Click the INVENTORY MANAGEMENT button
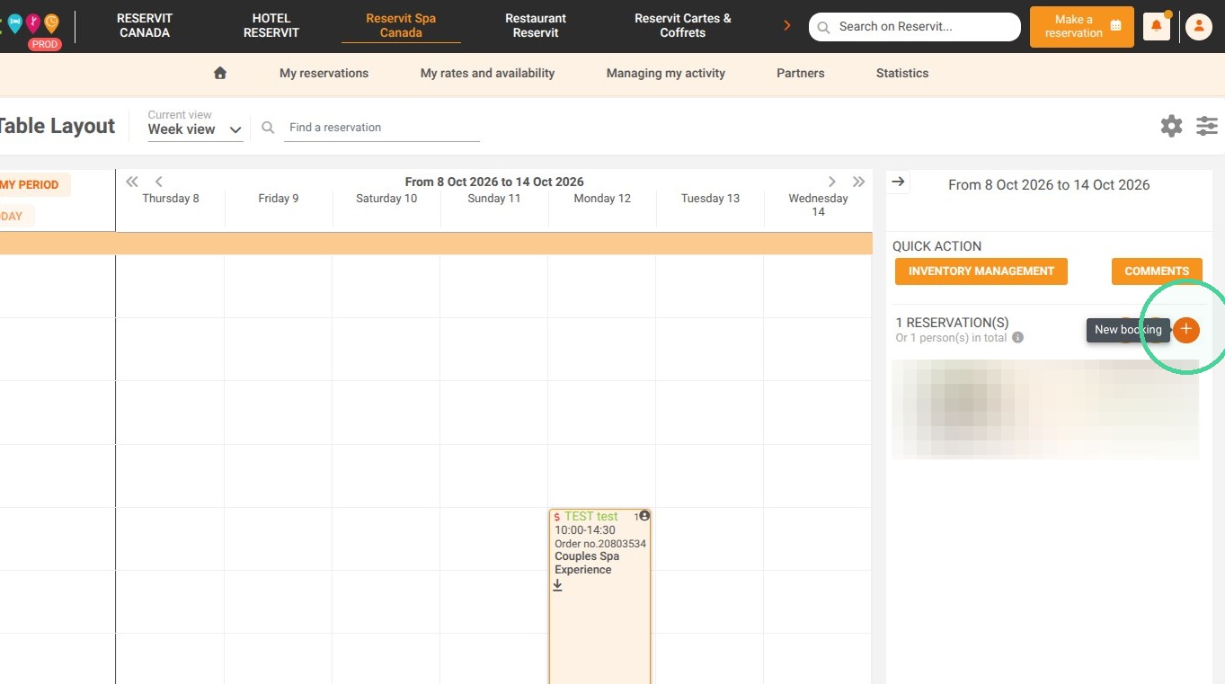Viewport: 1225px width, 684px height. click(981, 271)
